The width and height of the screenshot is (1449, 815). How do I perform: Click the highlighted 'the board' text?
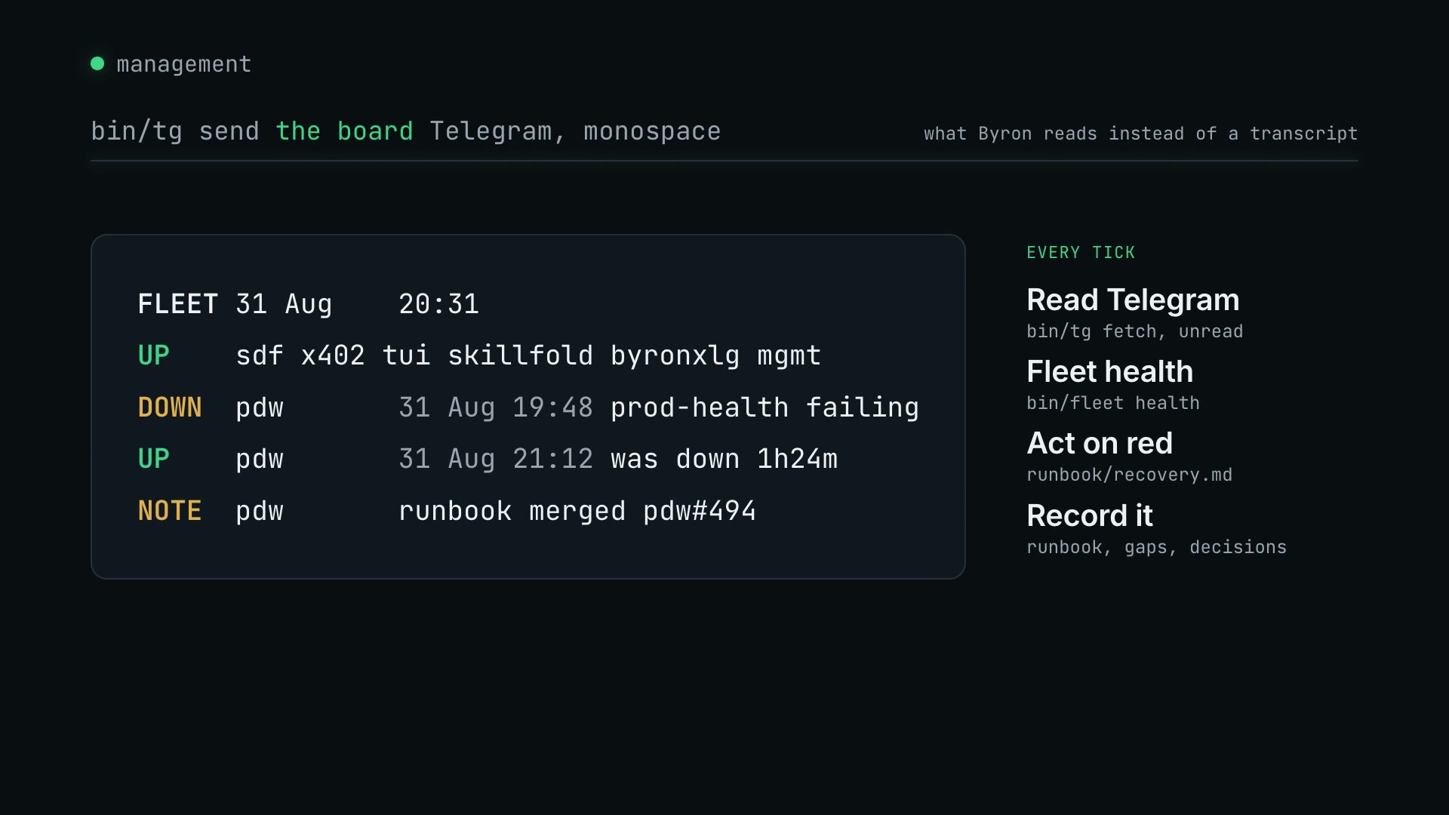tap(344, 131)
